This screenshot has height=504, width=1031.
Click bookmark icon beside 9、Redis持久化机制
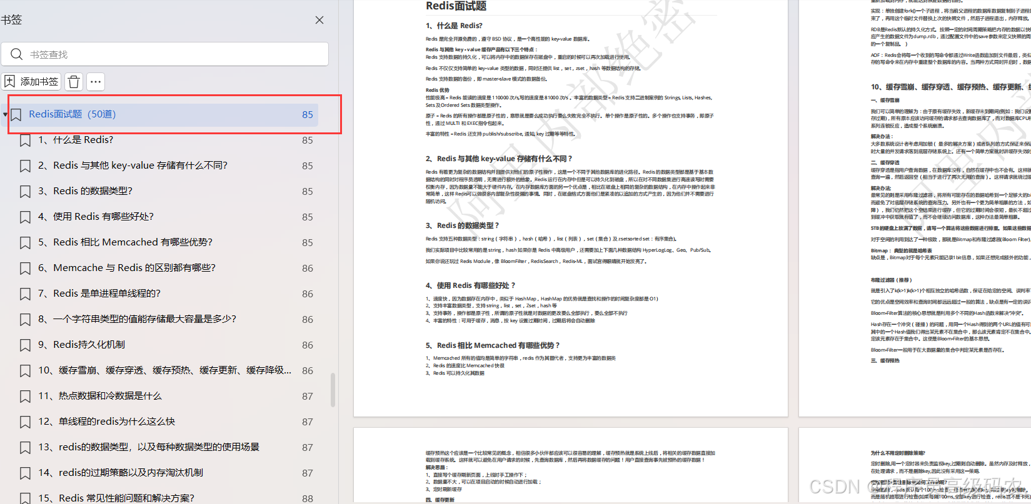coord(25,345)
